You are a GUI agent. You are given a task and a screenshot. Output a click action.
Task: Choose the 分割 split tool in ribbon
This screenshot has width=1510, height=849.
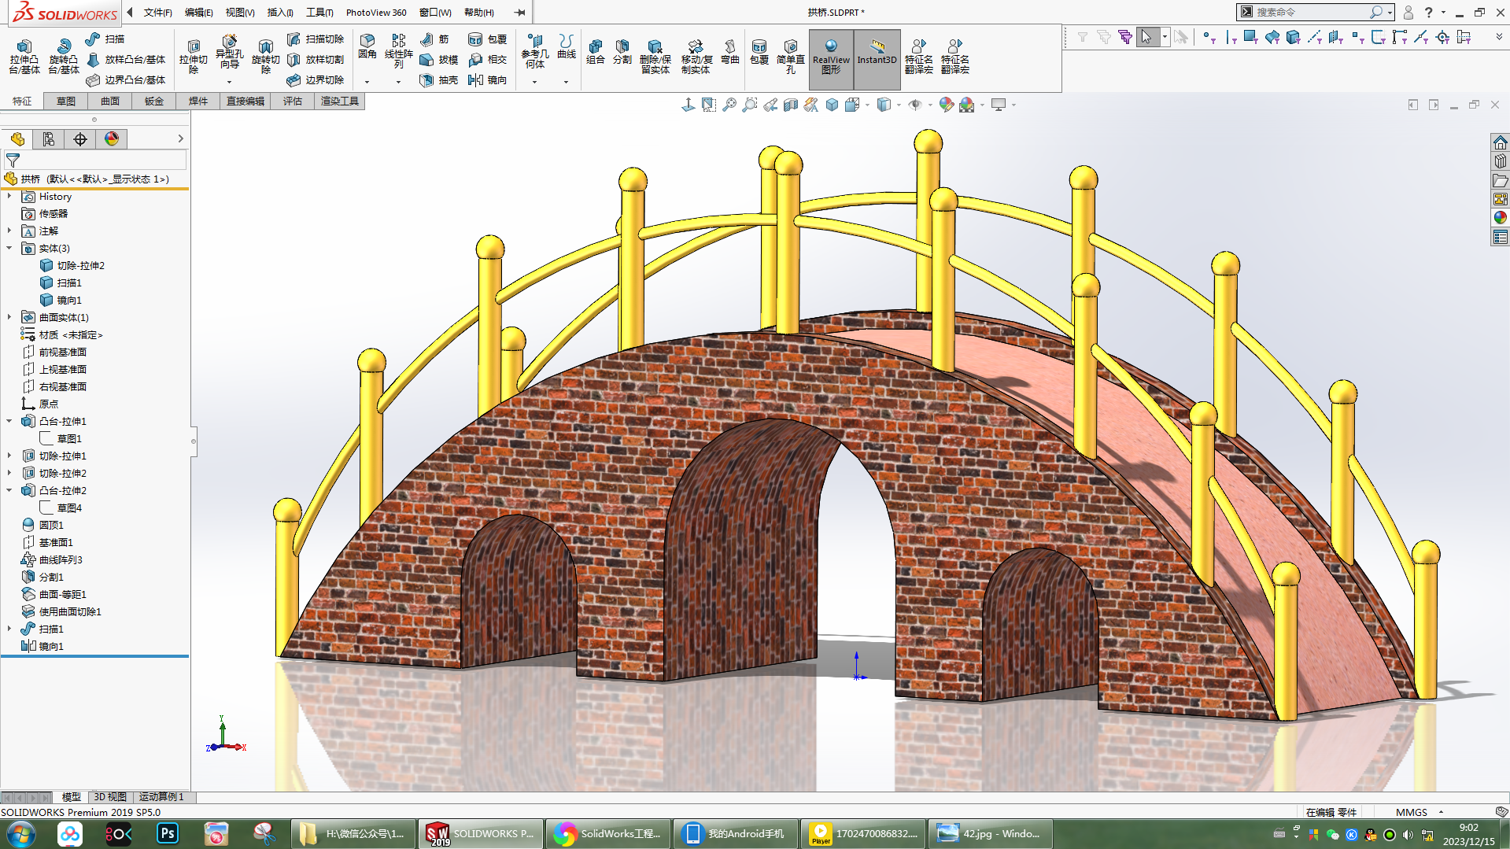tap(622, 52)
